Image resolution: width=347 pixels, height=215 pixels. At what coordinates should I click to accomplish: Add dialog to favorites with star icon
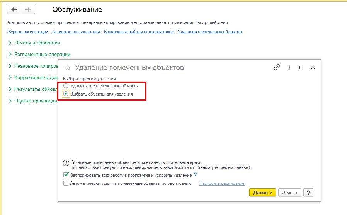68,68
